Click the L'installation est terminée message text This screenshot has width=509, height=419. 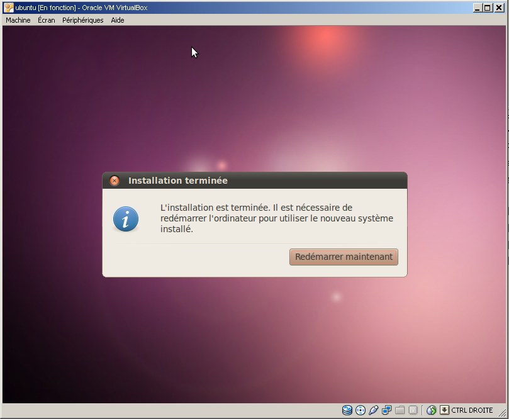click(277, 218)
